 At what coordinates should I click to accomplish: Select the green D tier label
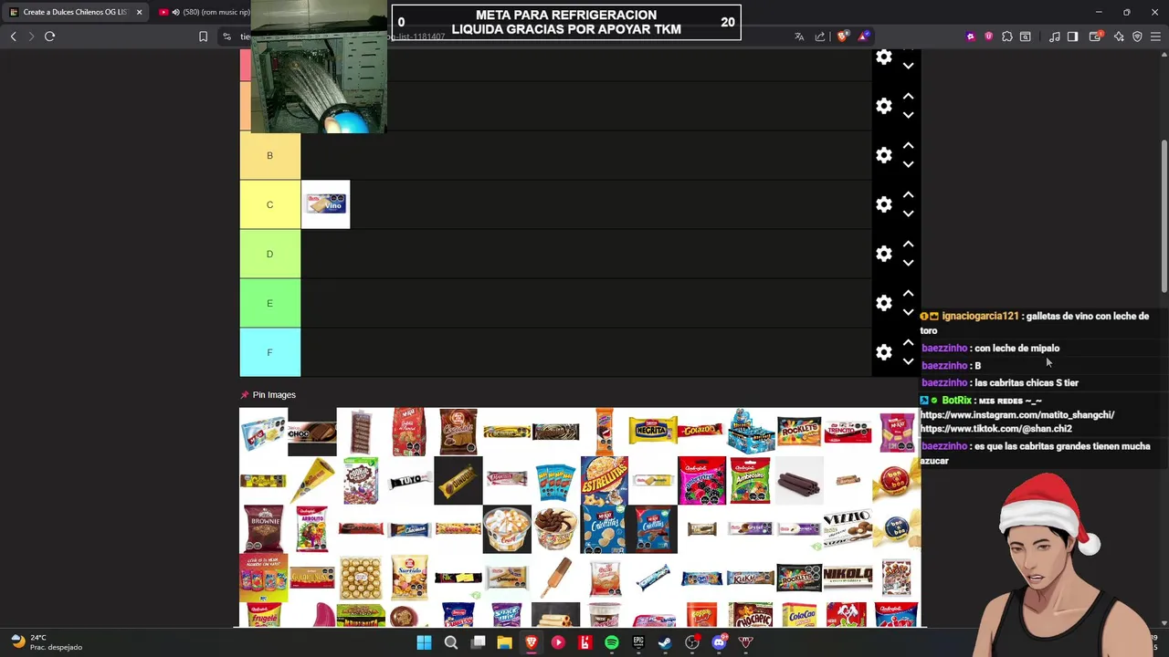click(269, 254)
